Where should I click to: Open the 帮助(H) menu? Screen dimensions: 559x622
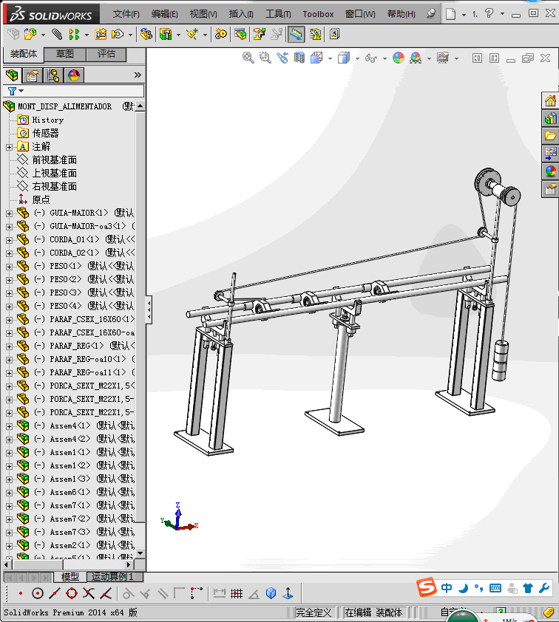[401, 14]
